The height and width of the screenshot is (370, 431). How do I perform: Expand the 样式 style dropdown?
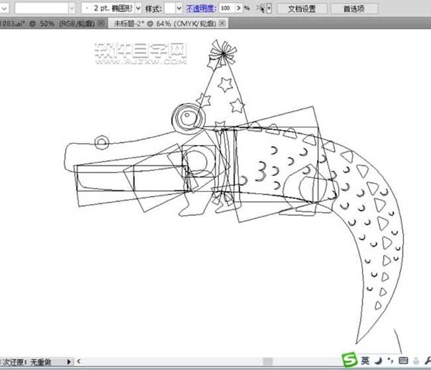click(179, 9)
